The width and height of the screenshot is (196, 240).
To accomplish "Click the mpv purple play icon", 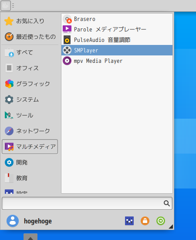I will tap(67, 61).
